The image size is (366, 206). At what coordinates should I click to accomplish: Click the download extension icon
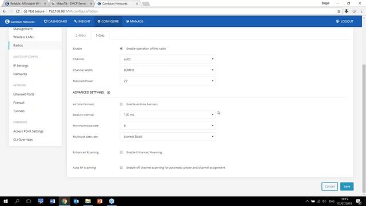click(x=347, y=11)
